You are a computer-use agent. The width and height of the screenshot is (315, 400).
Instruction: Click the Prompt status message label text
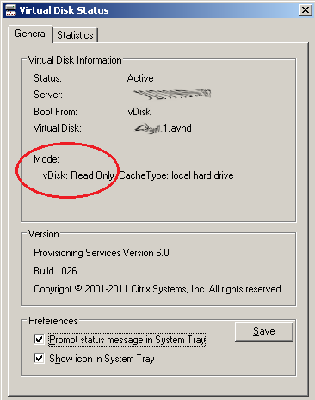coord(127,340)
